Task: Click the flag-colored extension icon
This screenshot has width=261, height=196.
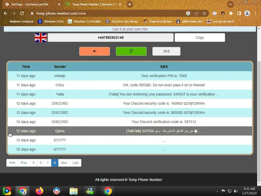Action: click(x=215, y=13)
